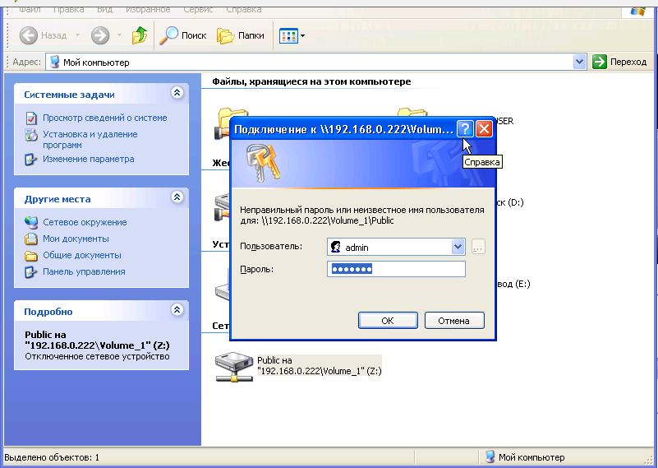658x468 pixels.
Task: Toggle the Folders (Папки) pane
Action: pyautogui.click(x=241, y=35)
